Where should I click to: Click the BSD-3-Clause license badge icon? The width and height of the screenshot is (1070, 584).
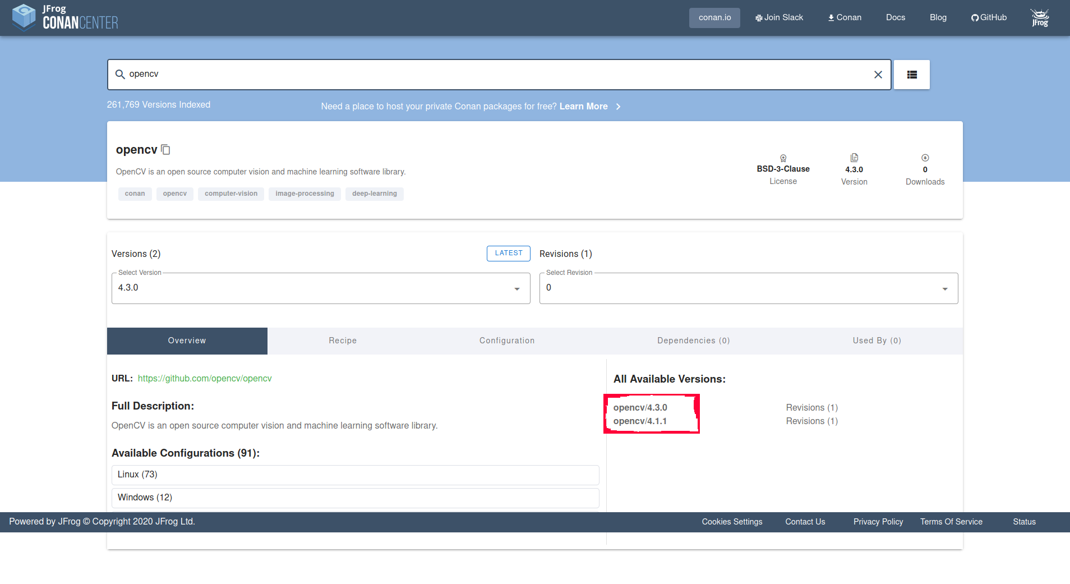click(x=782, y=158)
